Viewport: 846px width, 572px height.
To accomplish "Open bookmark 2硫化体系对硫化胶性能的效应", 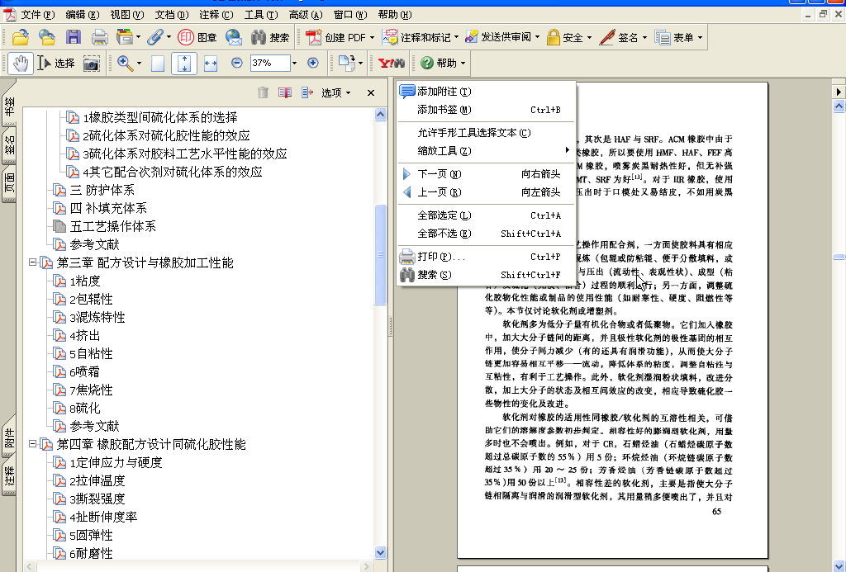I will (x=166, y=135).
